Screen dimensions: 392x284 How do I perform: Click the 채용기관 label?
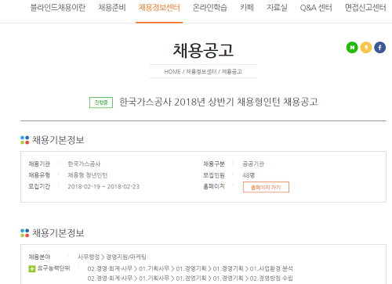[x=39, y=164]
